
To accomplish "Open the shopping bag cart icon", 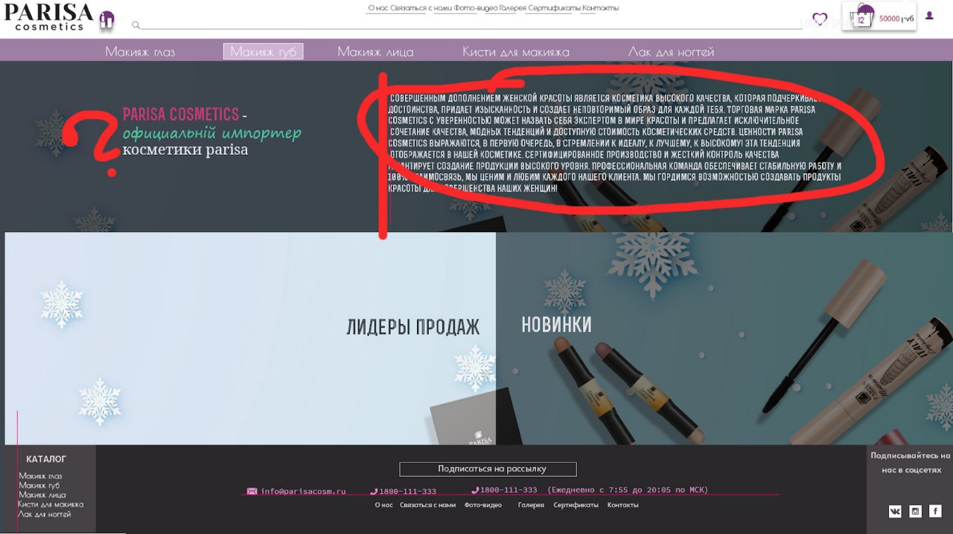I will pyautogui.click(x=861, y=16).
